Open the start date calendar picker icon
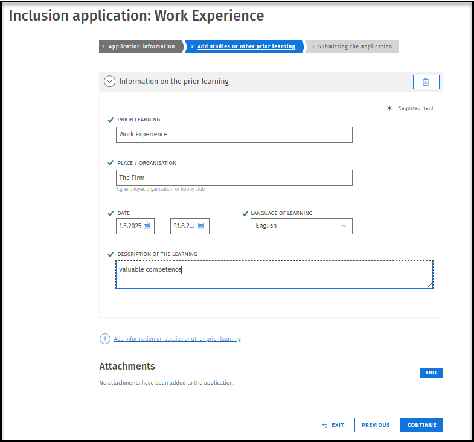The width and height of the screenshot is (474, 442). (147, 226)
